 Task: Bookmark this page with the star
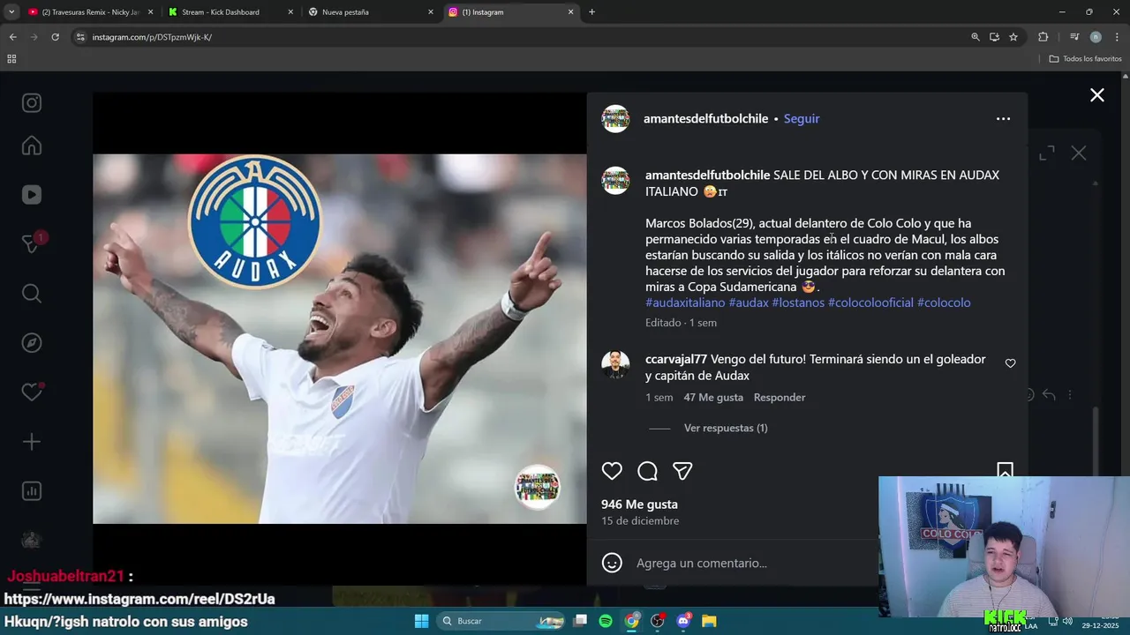pos(1013,37)
